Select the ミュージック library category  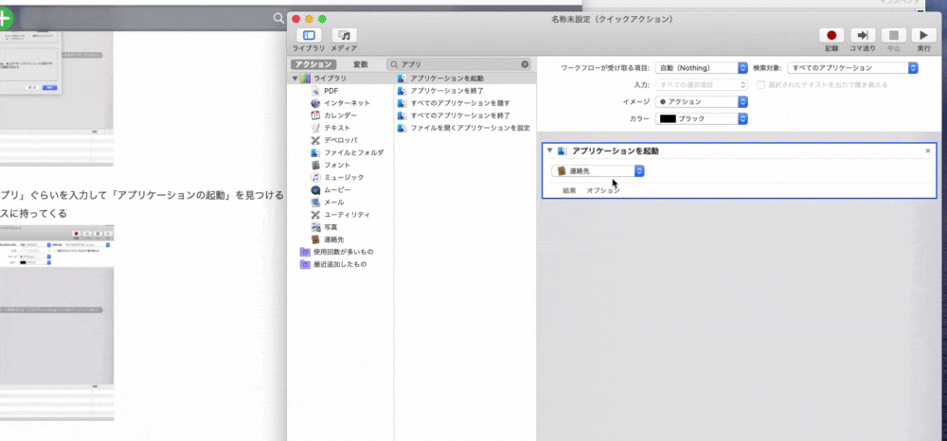(337, 177)
